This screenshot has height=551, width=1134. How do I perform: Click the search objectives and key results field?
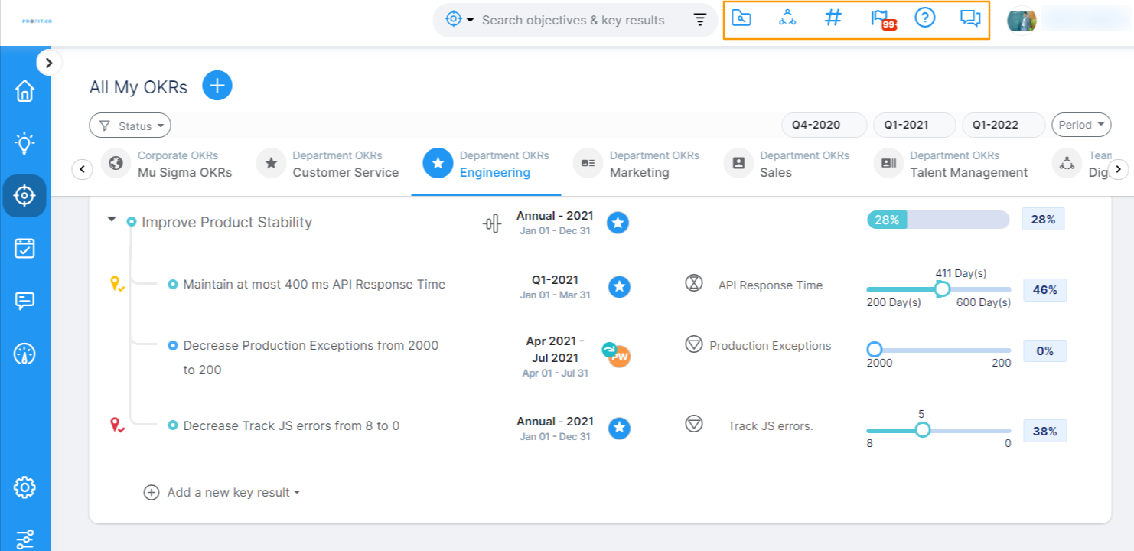[572, 20]
